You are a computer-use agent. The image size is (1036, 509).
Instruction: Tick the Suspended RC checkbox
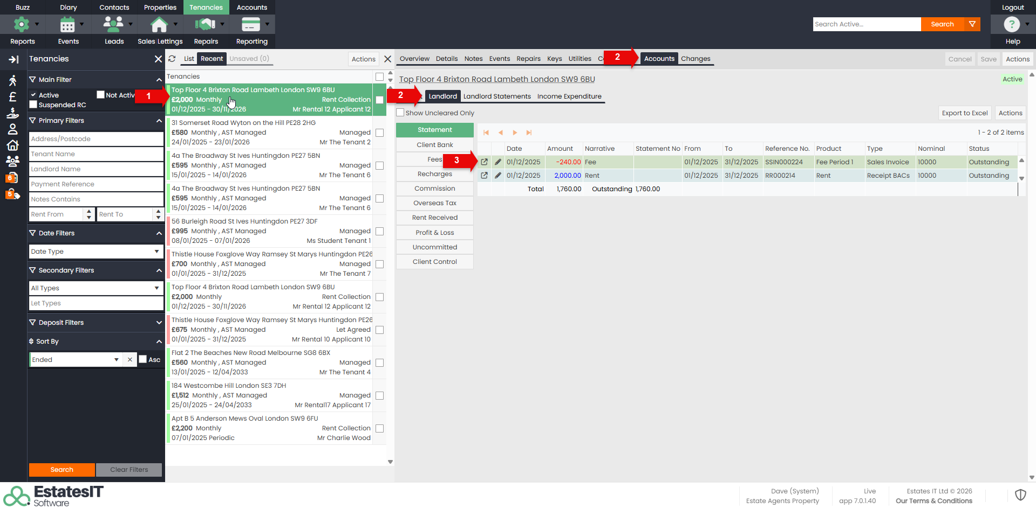point(33,104)
